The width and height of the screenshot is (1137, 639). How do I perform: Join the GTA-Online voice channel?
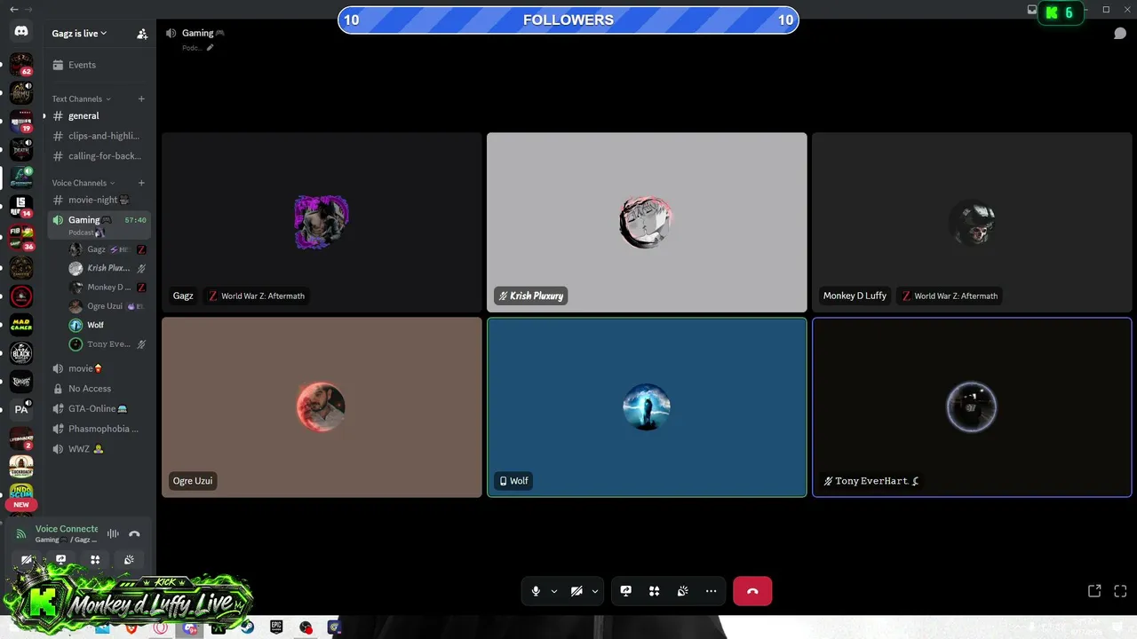(99, 408)
